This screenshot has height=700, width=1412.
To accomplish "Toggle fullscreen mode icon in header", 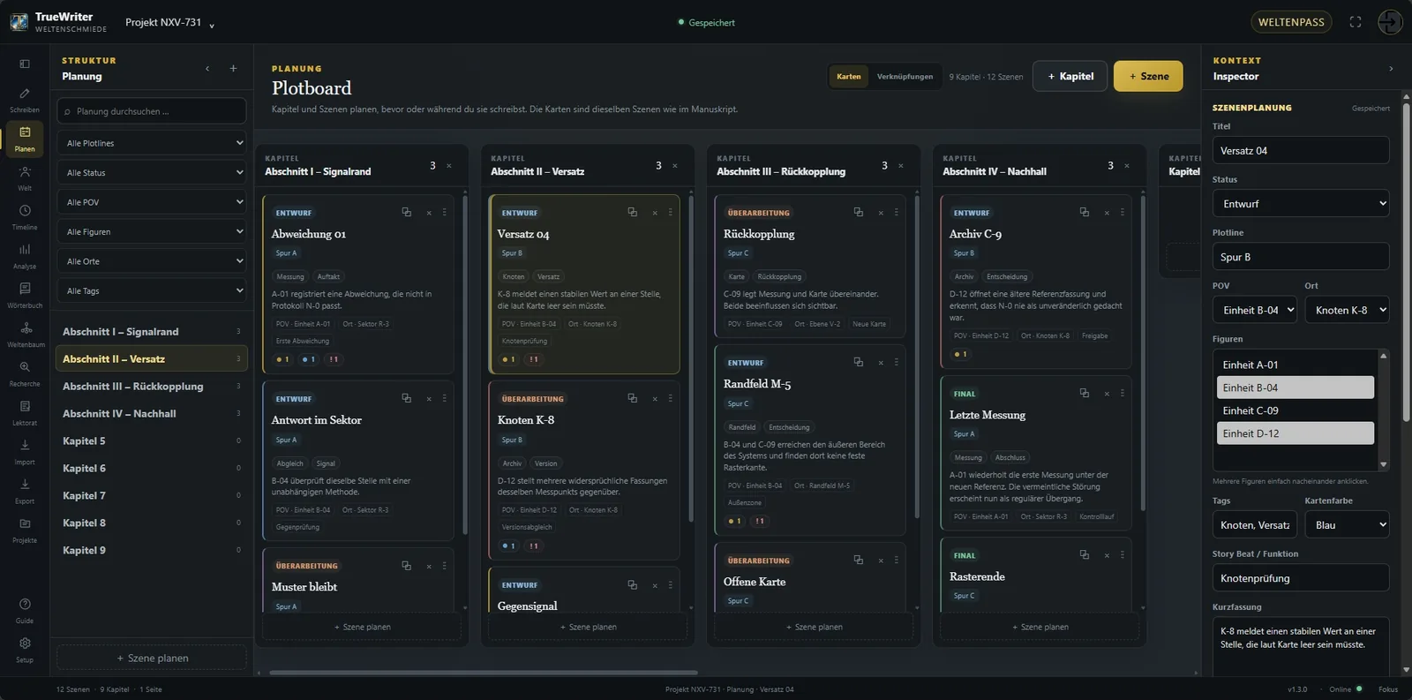I will point(1356,22).
